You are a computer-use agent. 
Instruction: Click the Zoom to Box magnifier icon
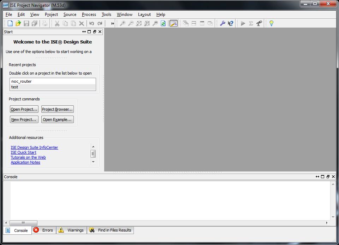155,23
